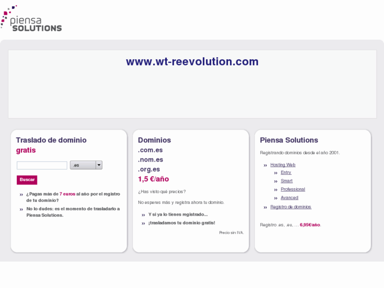Click the 'Traslado de dominio' heading

point(51,140)
